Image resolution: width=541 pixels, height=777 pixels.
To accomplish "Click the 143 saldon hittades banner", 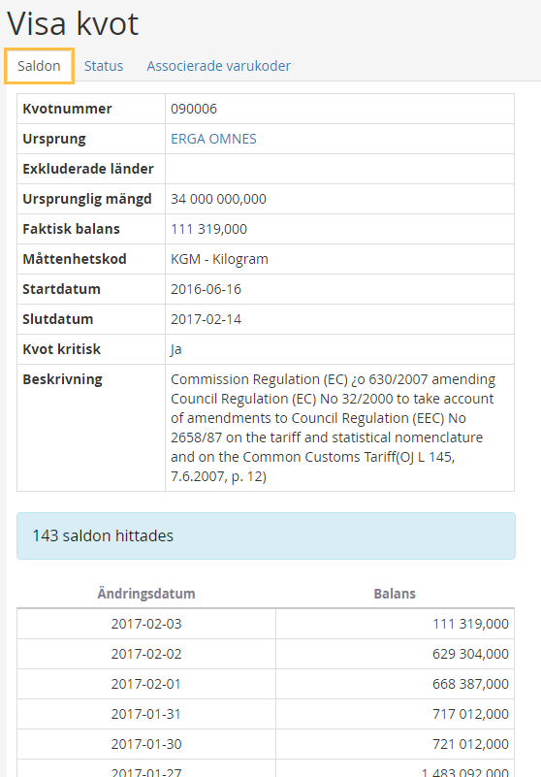I will point(266,535).
